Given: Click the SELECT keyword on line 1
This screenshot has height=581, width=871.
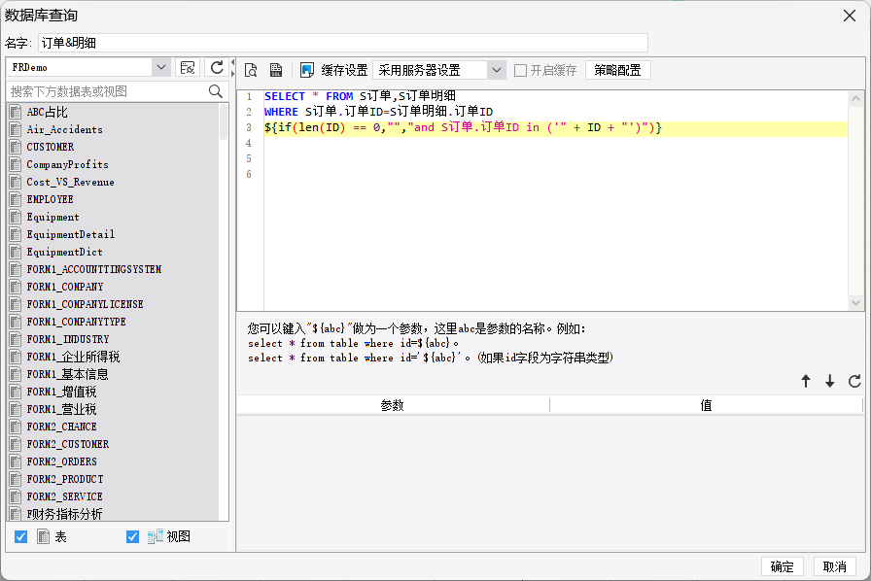Looking at the screenshot, I should 285,96.
